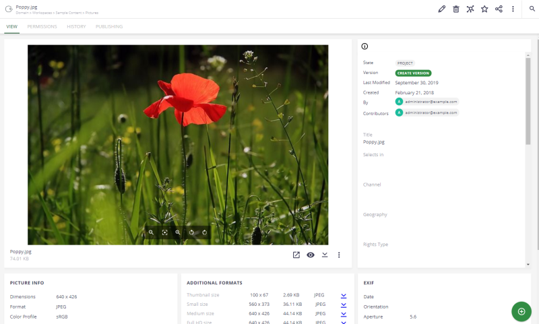Click the '100 x 67' thumbnail dimensions
539x324 pixels.
[x=259, y=295]
